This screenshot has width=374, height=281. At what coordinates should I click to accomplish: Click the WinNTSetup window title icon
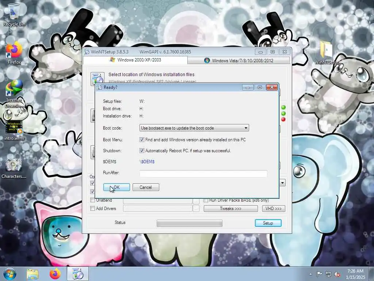click(87, 52)
